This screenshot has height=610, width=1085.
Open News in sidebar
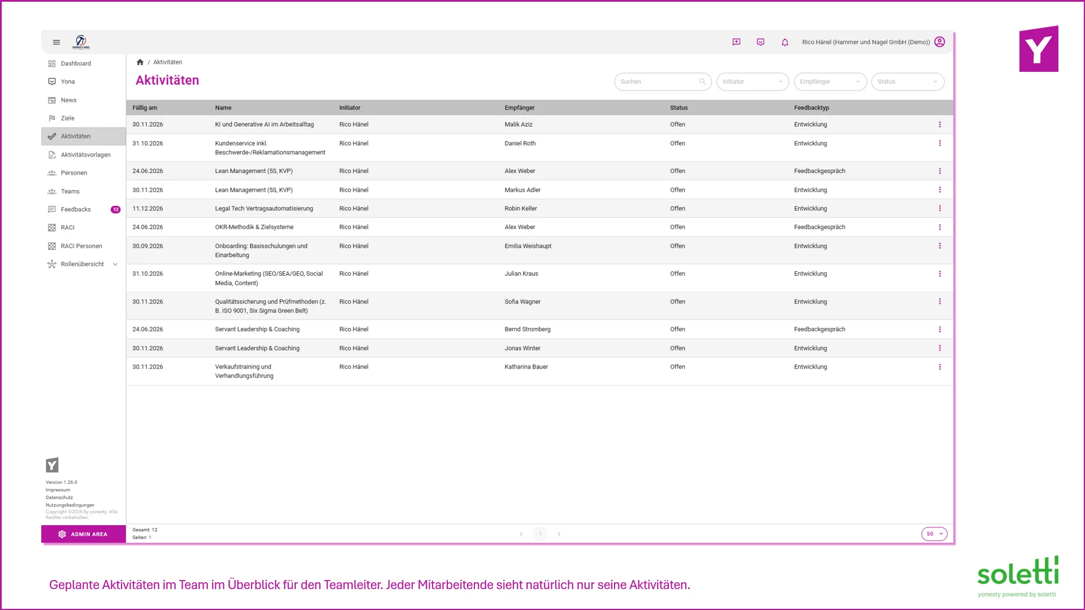click(x=84, y=101)
